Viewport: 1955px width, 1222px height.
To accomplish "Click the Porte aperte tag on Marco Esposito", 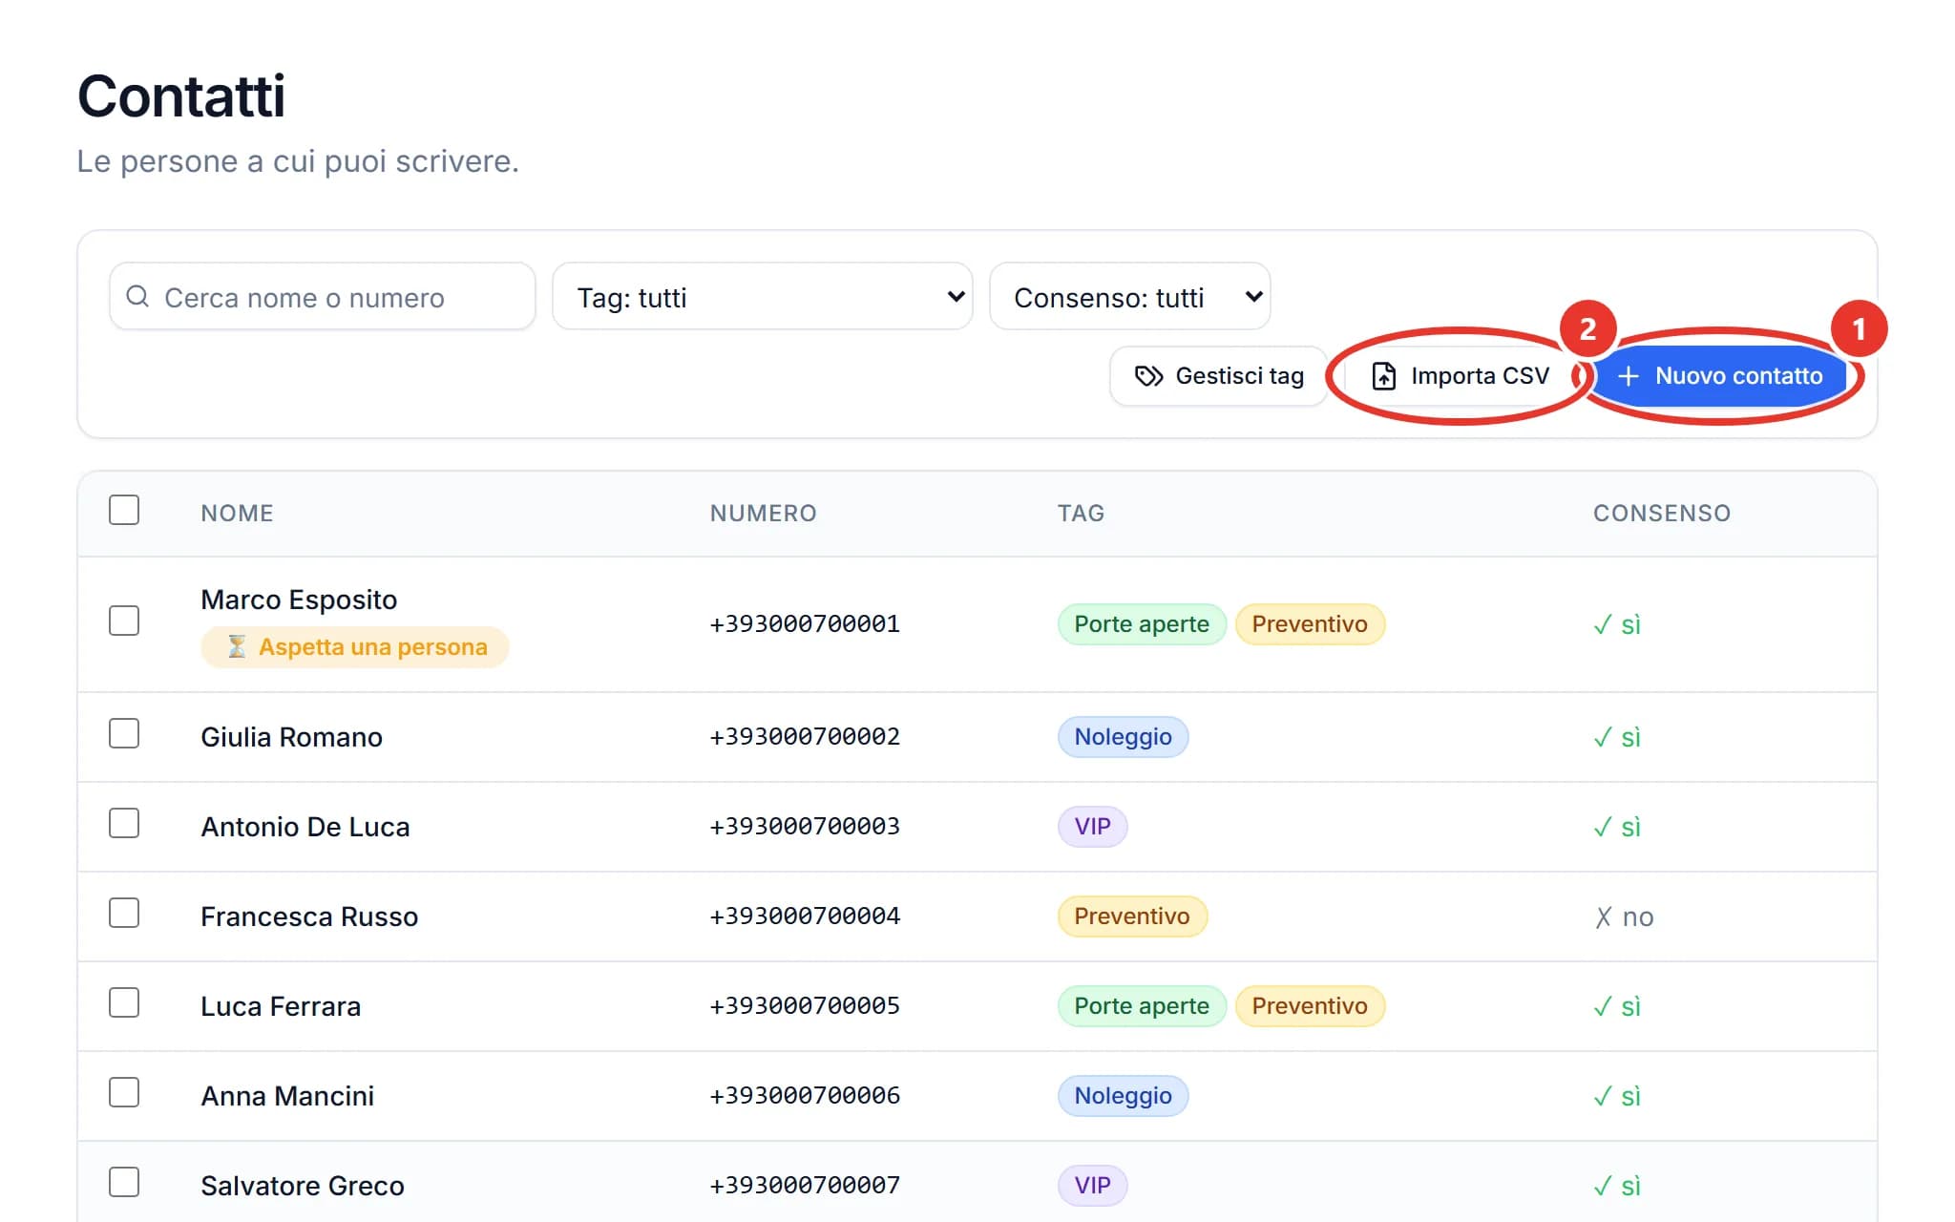I will point(1142,624).
